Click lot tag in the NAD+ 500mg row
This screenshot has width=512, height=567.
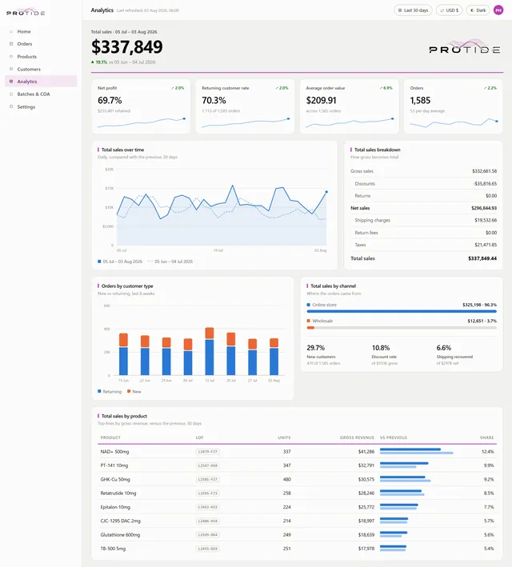coord(208,452)
